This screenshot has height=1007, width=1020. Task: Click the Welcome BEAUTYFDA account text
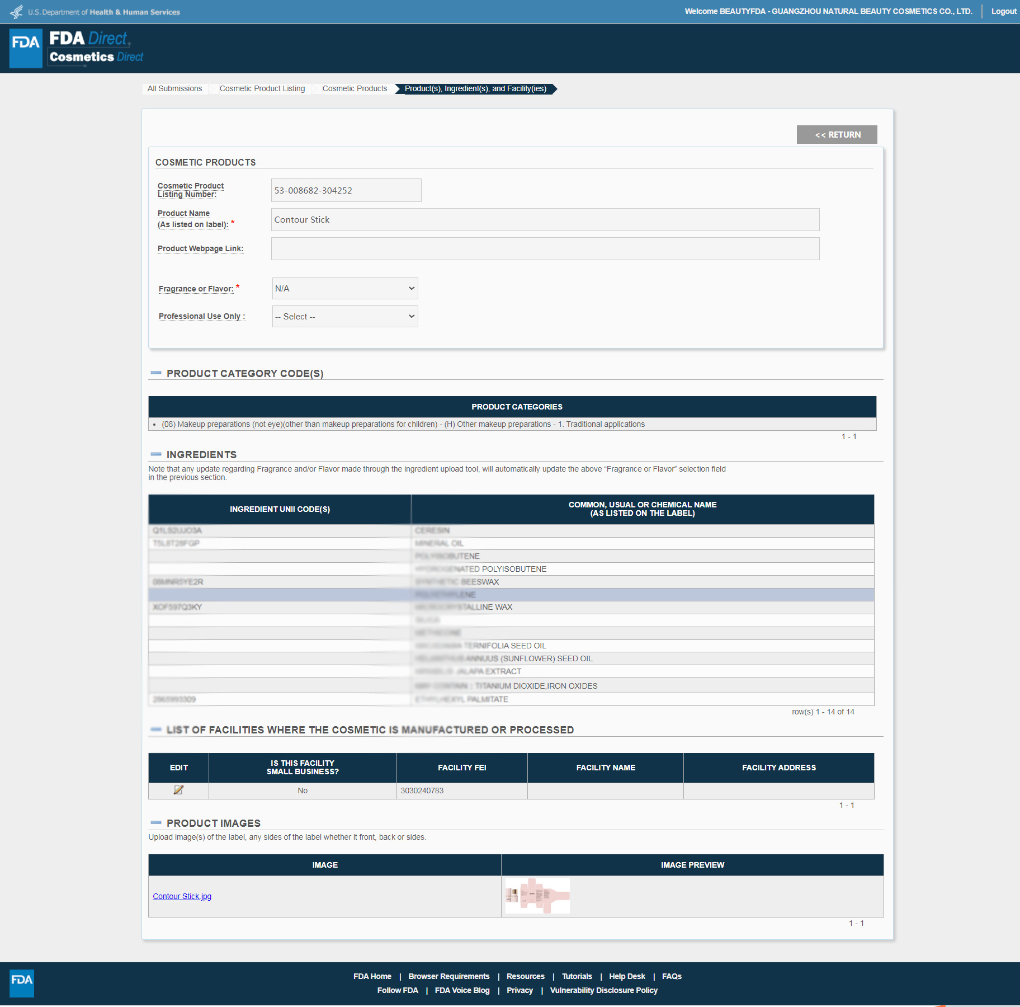pyautogui.click(x=828, y=11)
